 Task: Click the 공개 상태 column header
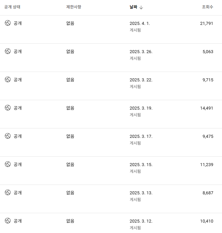click(12, 7)
